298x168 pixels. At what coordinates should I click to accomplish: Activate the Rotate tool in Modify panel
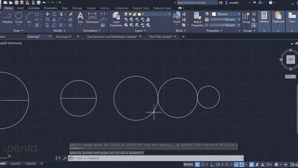(x=54, y=14)
